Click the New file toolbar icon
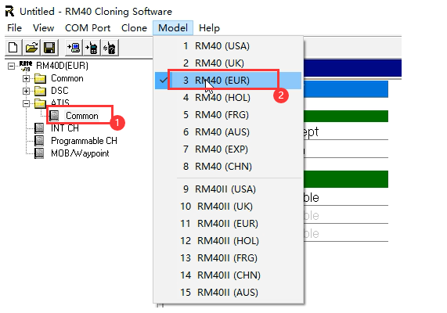 (13, 48)
